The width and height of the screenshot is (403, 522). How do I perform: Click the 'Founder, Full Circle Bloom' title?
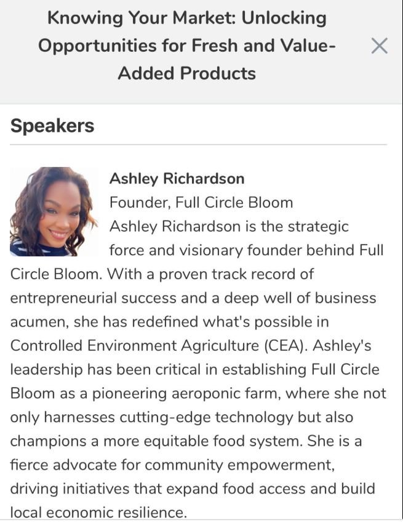click(201, 202)
